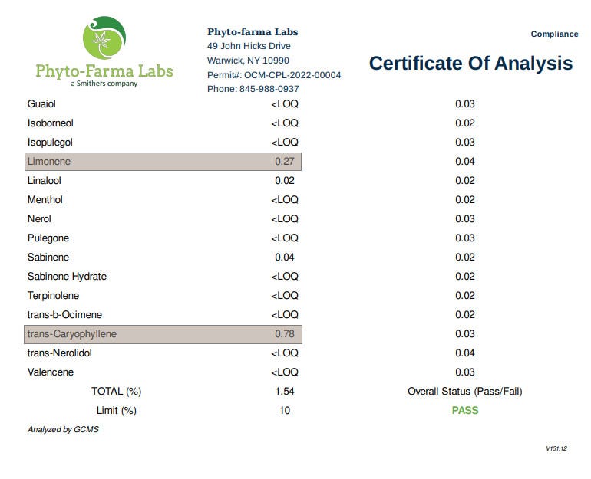Select the 'Isoborneol' row name
The height and width of the screenshot is (479, 591).
click(x=50, y=123)
